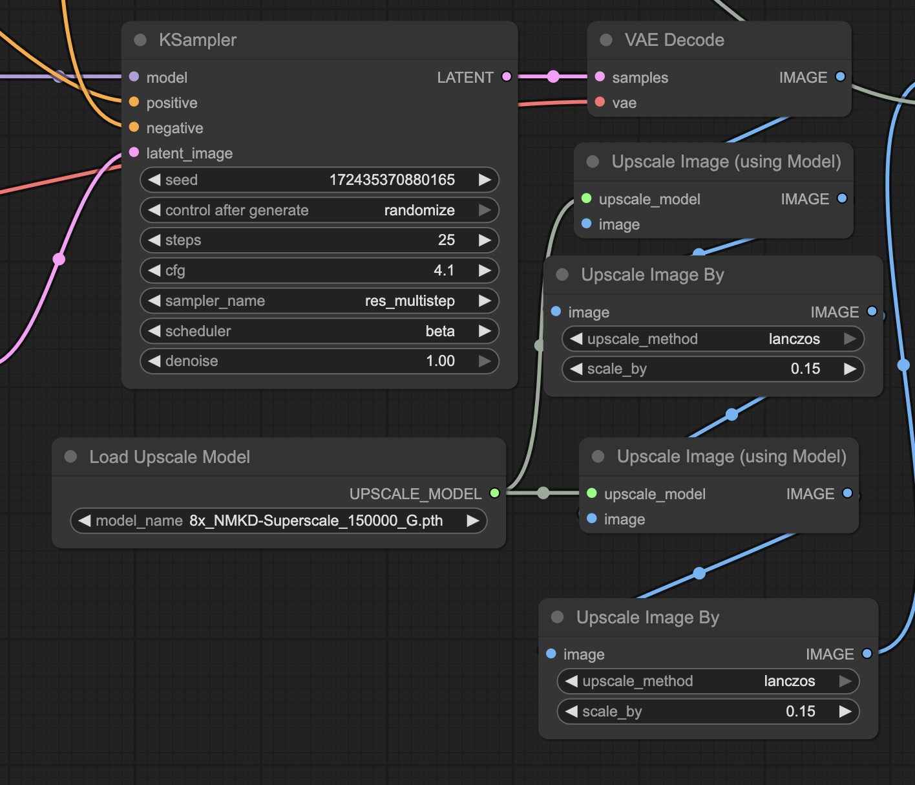Click the samples input port on VAE Decode
Viewport: 915px width, 785px height.
pyautogui.click(x=600, y=77)
